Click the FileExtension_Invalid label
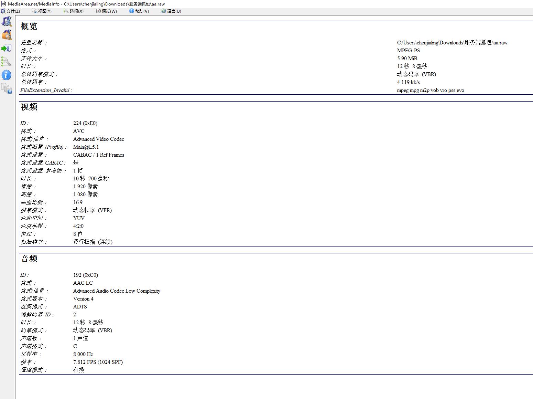533x399 pixels. pyautogui.click(x=46, y=91)
